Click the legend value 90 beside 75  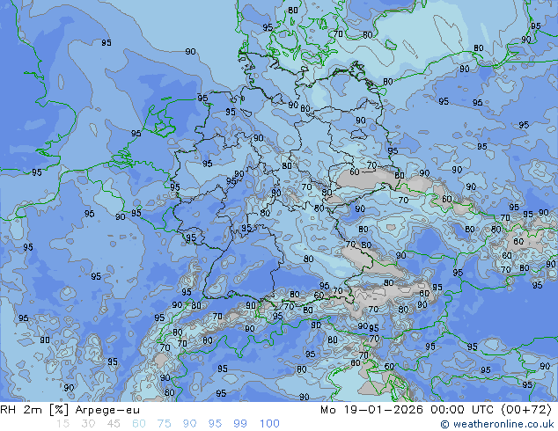189,424
